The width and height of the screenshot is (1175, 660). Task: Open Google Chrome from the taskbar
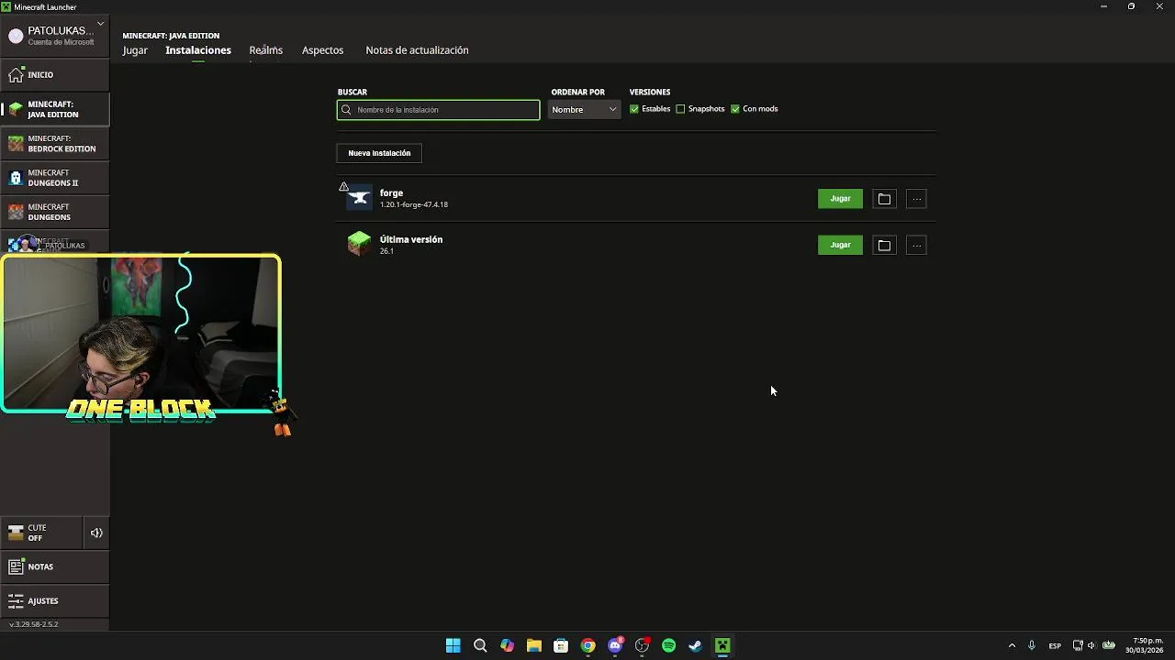point(587,645)
